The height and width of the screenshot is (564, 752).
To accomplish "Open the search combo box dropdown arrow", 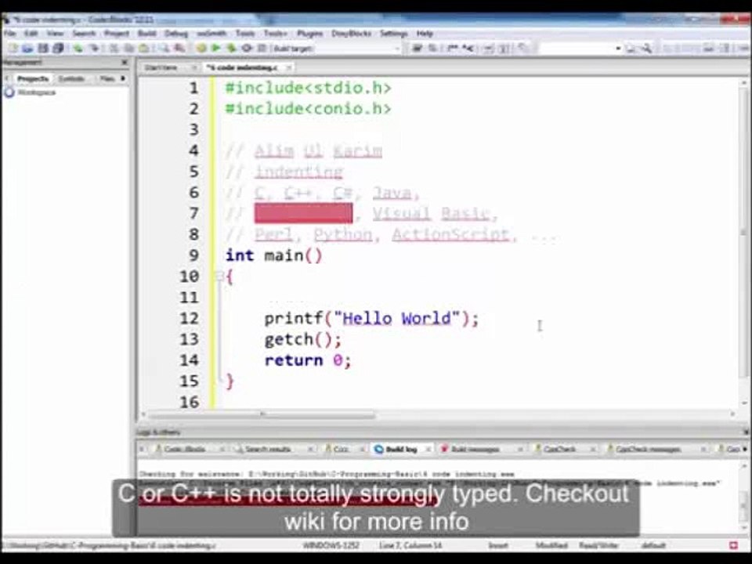I will tap(618, 48).
